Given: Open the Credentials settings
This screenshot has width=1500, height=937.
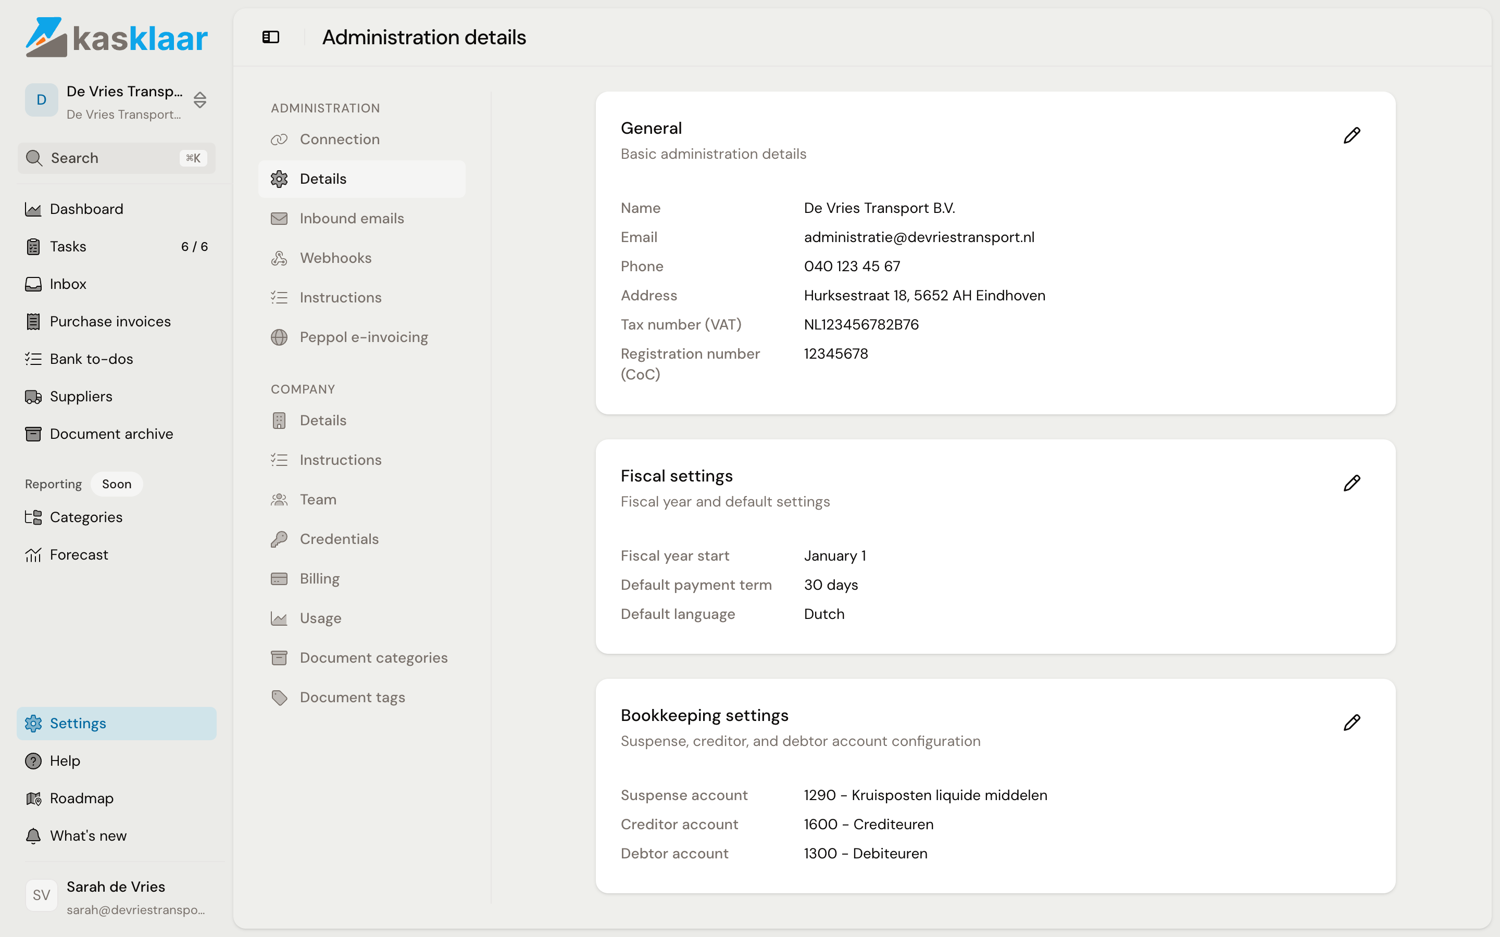Looking at the screenshot, I should (362, 540).
